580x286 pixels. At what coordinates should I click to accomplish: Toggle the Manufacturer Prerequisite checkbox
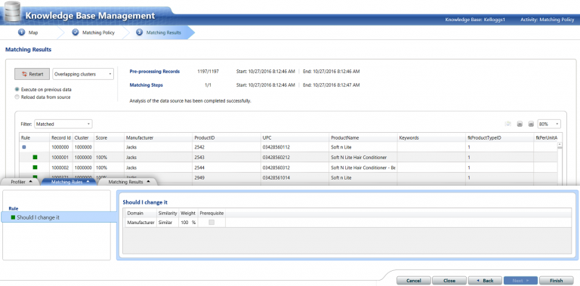[x=211, y=223]
